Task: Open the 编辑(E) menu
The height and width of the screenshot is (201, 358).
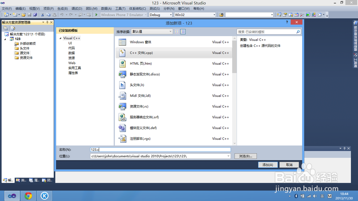Action: point(20,9)
